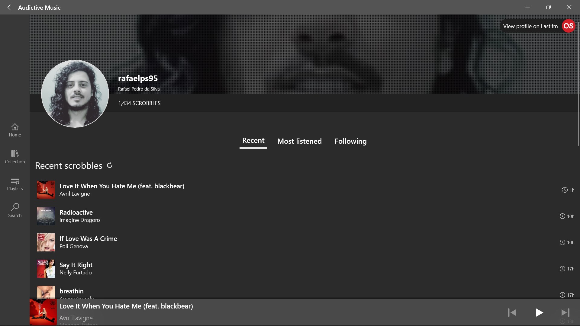Select the Say It Right scrobble title

pos(76,265)
